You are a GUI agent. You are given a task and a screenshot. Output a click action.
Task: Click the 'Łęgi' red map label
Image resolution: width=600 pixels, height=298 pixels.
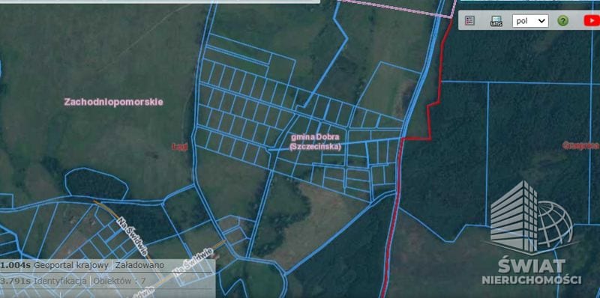(x=180, y=147)
